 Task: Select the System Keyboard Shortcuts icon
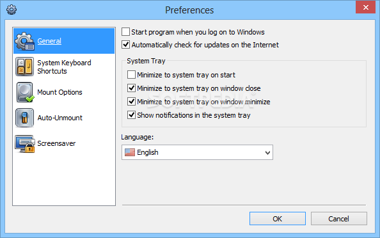tap(24, 67)
